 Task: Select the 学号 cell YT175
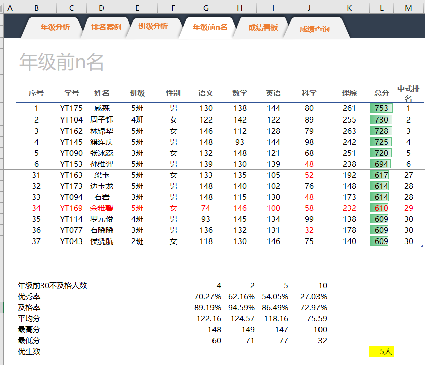pos(71,108)
